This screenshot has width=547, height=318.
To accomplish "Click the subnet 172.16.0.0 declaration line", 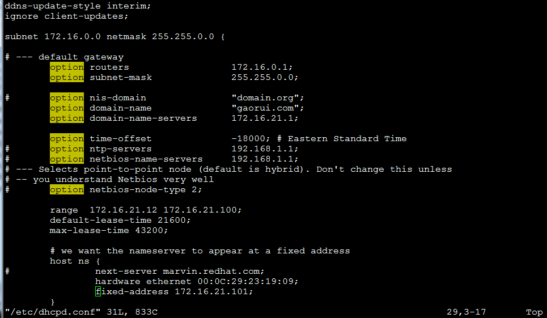I will tap(115, 37).
